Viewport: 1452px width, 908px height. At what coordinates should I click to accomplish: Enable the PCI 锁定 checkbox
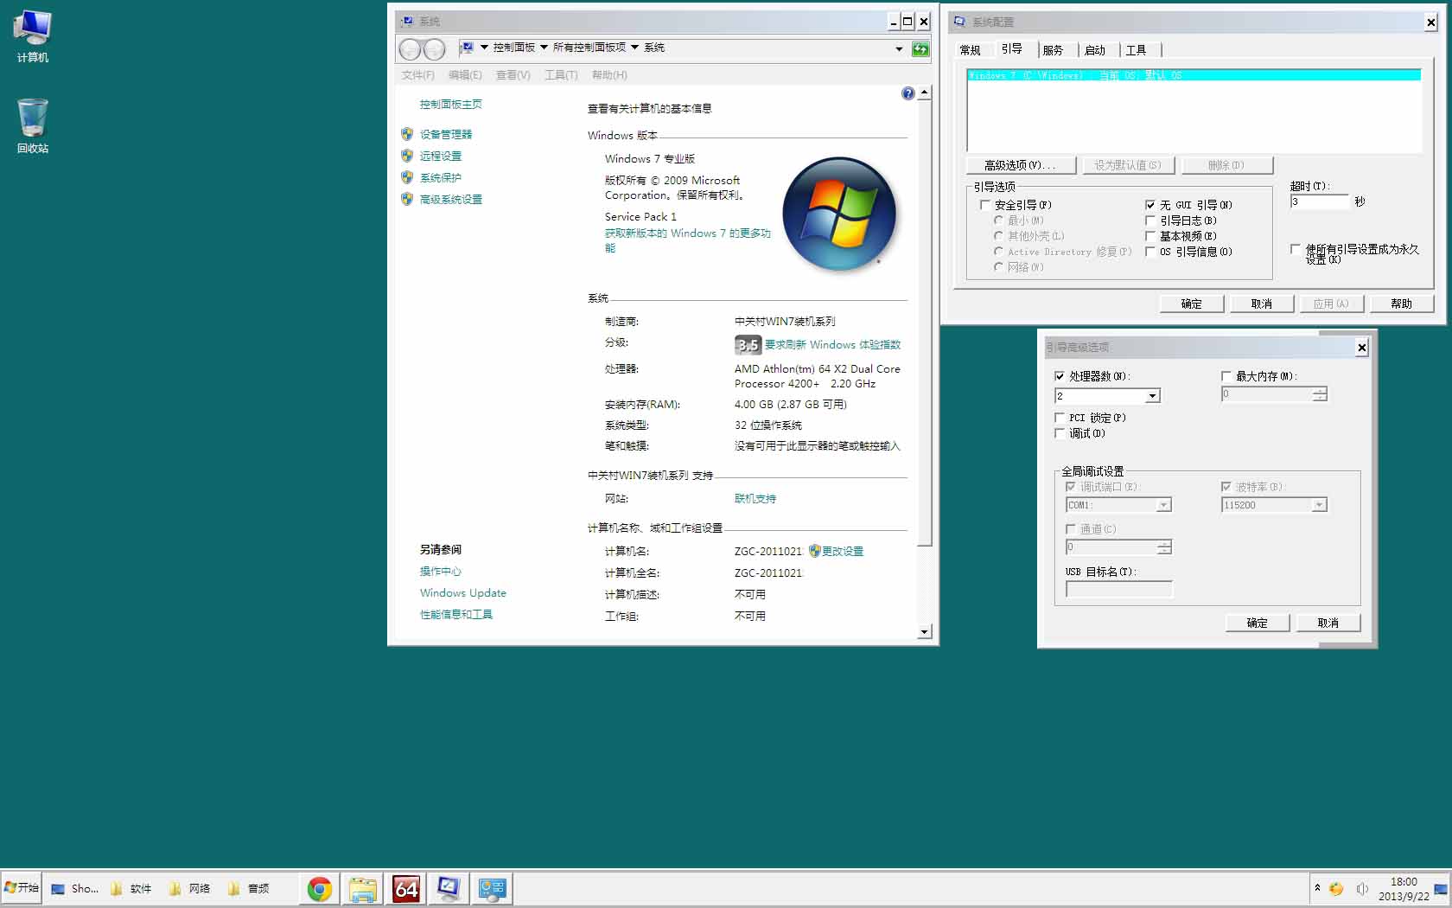click(1060, 418)
